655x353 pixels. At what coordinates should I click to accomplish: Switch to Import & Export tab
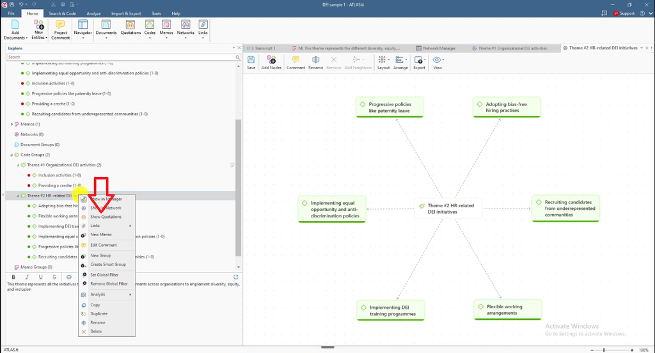click(126, 13)
